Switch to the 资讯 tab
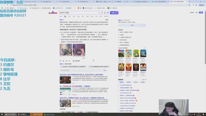 pos(74,16)
